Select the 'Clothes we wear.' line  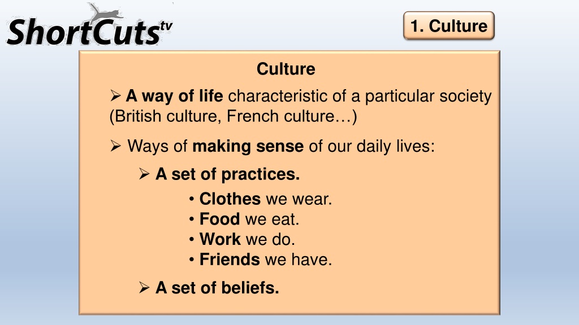[x=266, y=199]
